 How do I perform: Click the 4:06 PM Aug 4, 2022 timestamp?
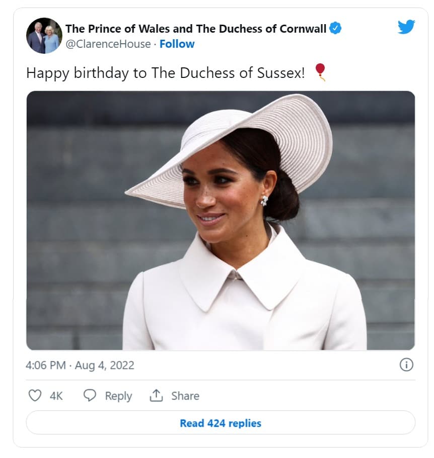80,365
